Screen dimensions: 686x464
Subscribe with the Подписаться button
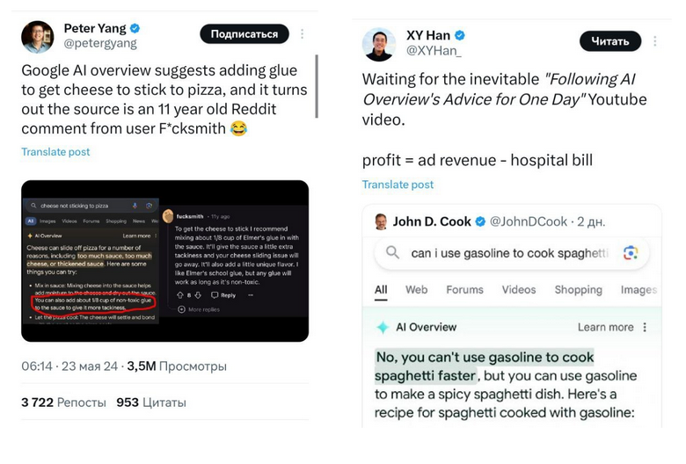click(x=244, y=34)
